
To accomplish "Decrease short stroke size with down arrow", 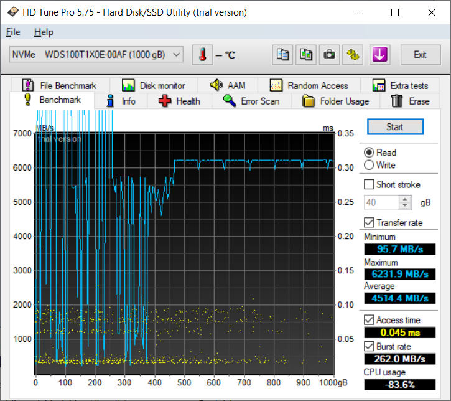I will tap(405, 205).
